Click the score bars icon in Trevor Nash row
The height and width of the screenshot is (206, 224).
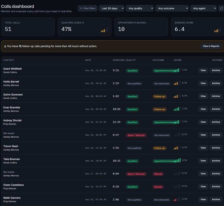click(177, 147)
